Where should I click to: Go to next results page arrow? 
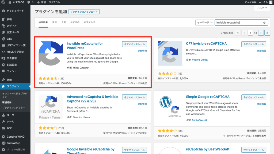click(x=261, y=33)
